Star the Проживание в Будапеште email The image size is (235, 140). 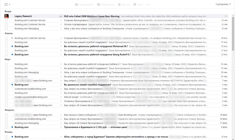[x=61, y=127]
